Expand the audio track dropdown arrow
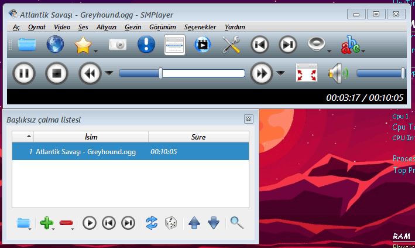The width and height of the screenshot is (415, 248). (x=329, y=51)
